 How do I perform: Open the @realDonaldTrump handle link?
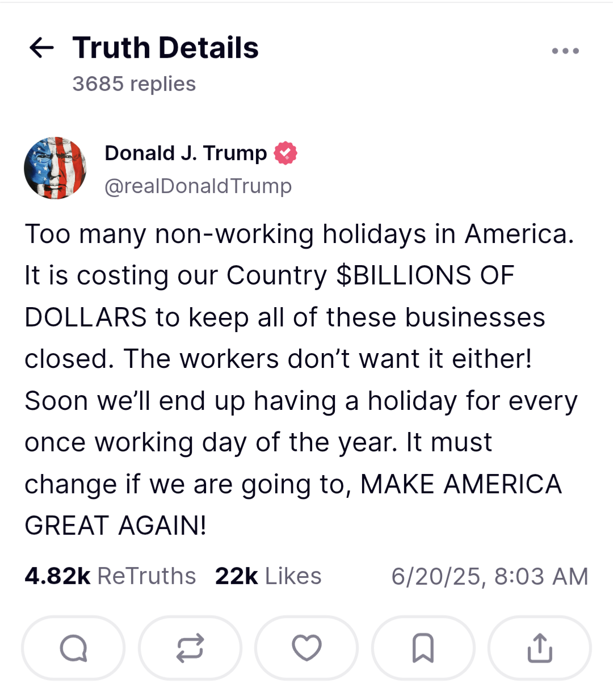(x=198, y=186)
